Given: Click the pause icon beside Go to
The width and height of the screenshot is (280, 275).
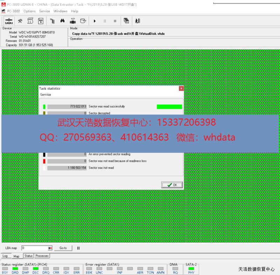Looking at the screenshot, I should [78, 248].
